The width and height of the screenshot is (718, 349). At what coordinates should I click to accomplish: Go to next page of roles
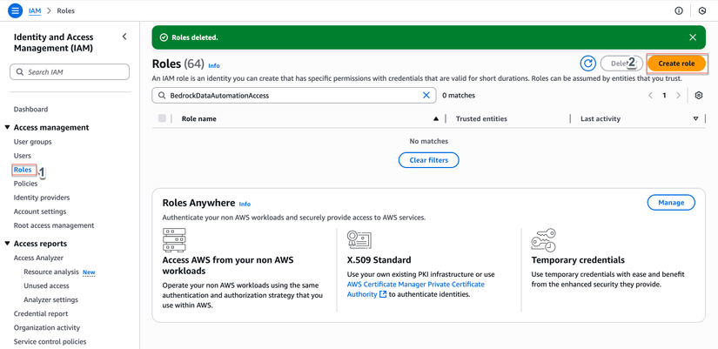(679, 96)
